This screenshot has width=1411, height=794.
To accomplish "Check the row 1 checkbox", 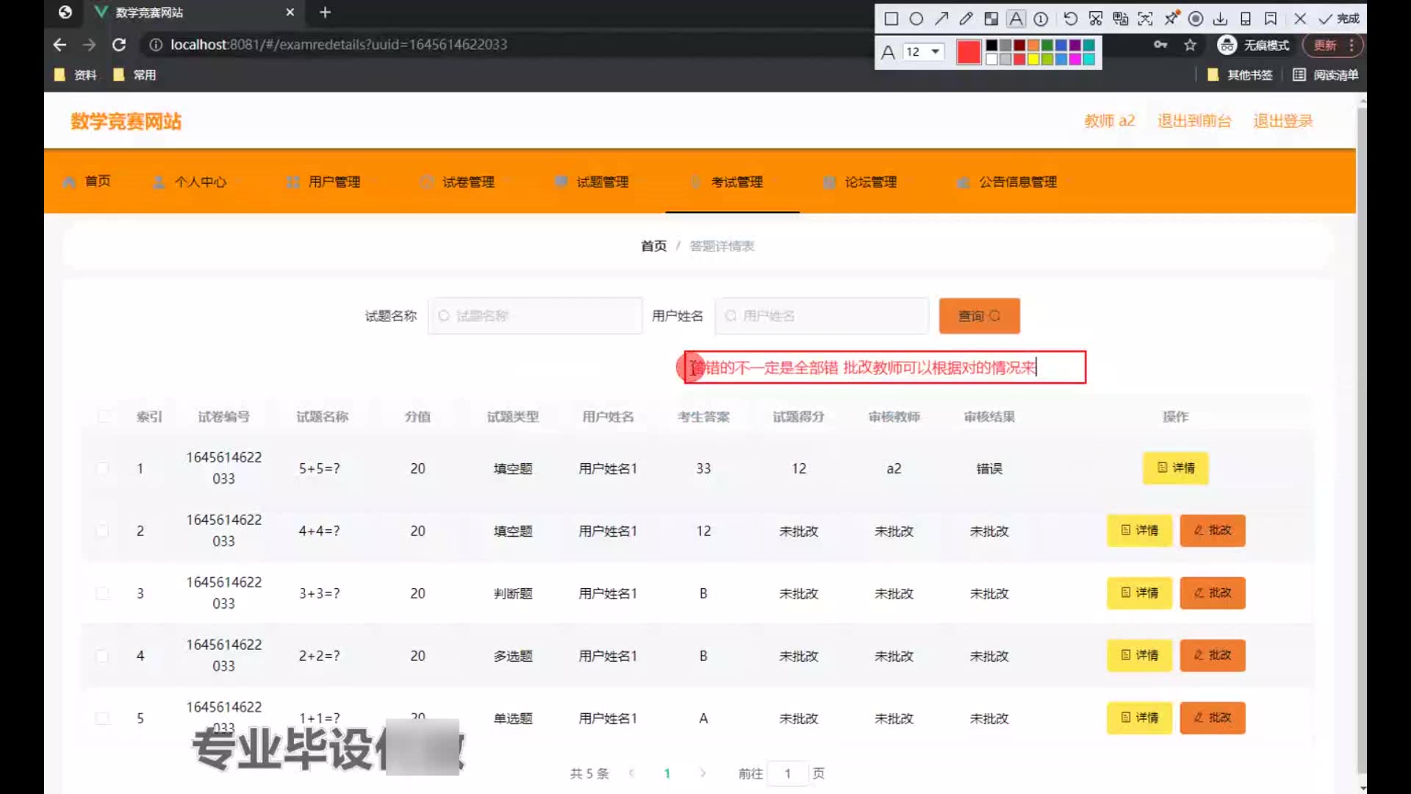I will 103,468.
